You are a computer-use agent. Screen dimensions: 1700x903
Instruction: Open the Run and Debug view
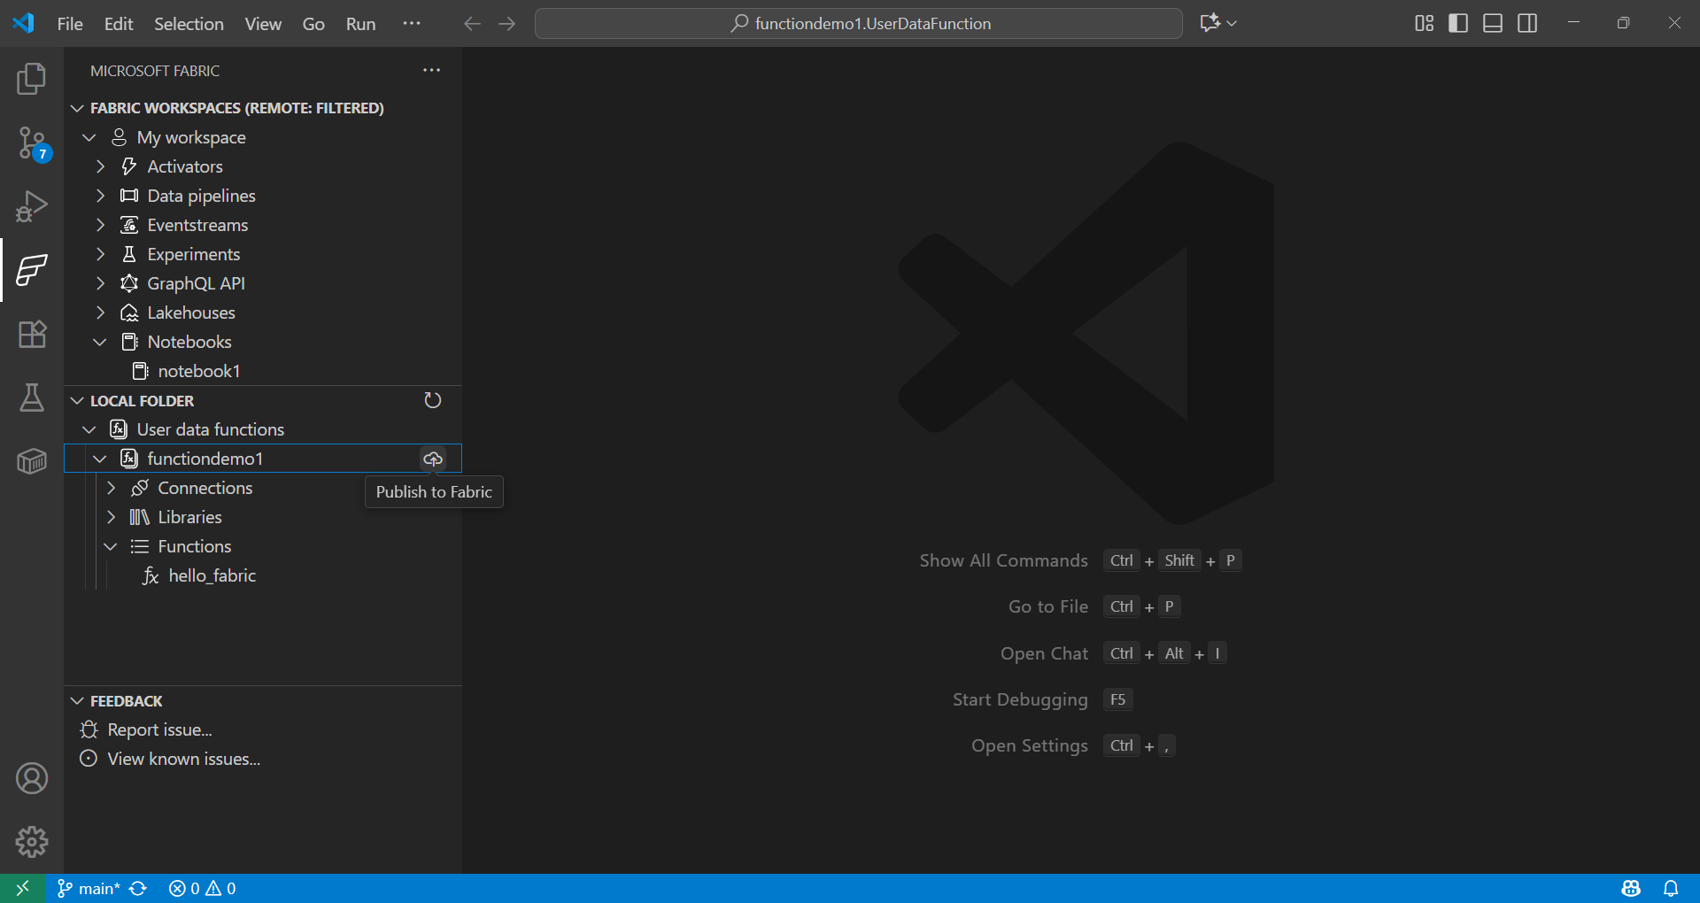coord(32,205)
